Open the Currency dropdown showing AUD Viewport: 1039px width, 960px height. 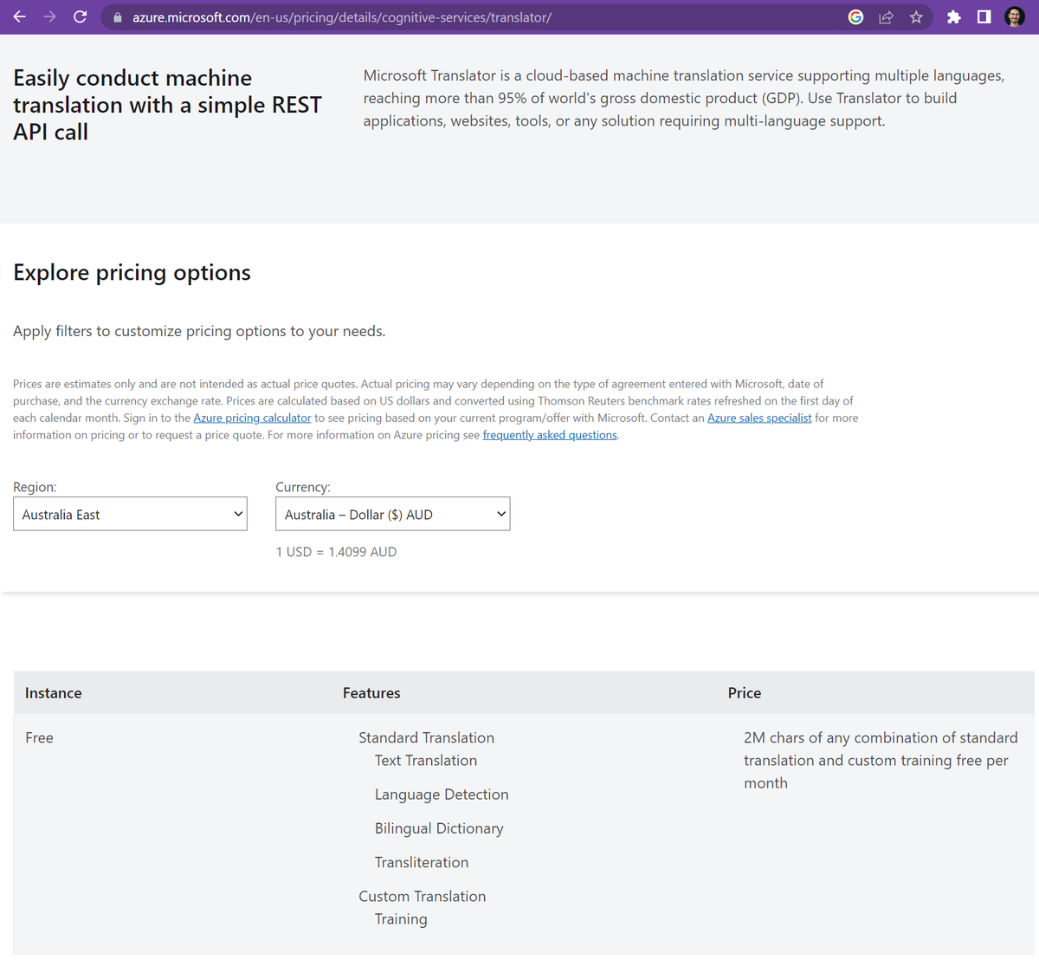[x=392, y=513]
